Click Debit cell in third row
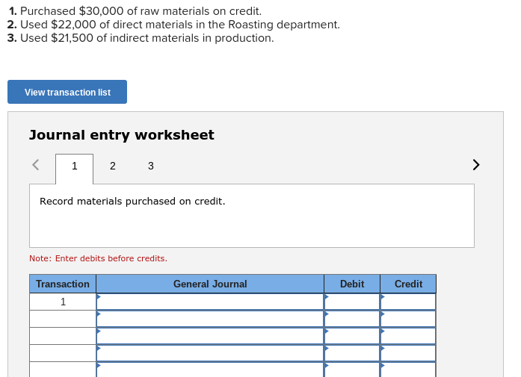The height and width of the screenshot is (377, 521). [352, 336]
